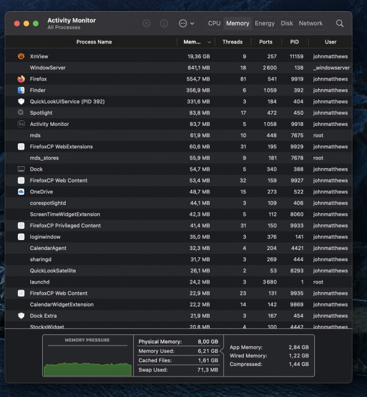367x397 pixels.
Task: Select the QuickLookSatellite process name
Action: [x=53, y=270]
